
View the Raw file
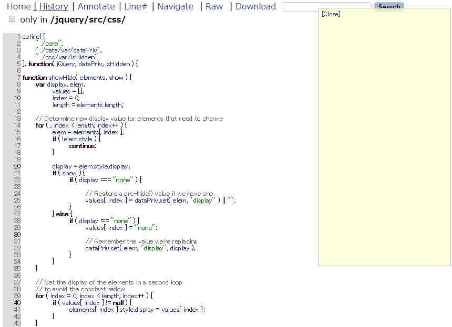click(214, 7)
